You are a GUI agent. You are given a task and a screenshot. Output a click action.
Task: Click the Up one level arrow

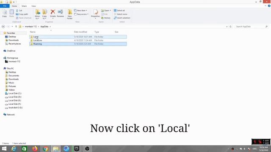16,27
